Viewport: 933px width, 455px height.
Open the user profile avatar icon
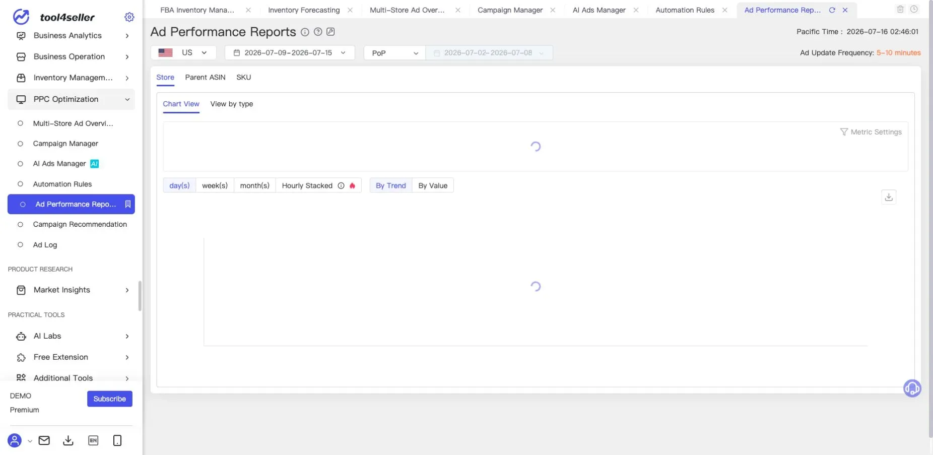15,440
